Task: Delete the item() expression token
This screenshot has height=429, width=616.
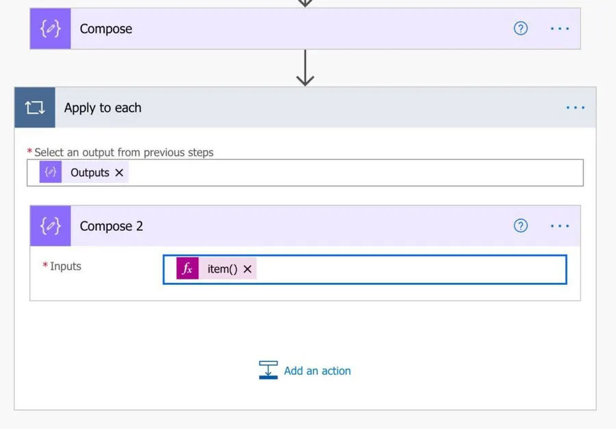Action: click(248, 269)
